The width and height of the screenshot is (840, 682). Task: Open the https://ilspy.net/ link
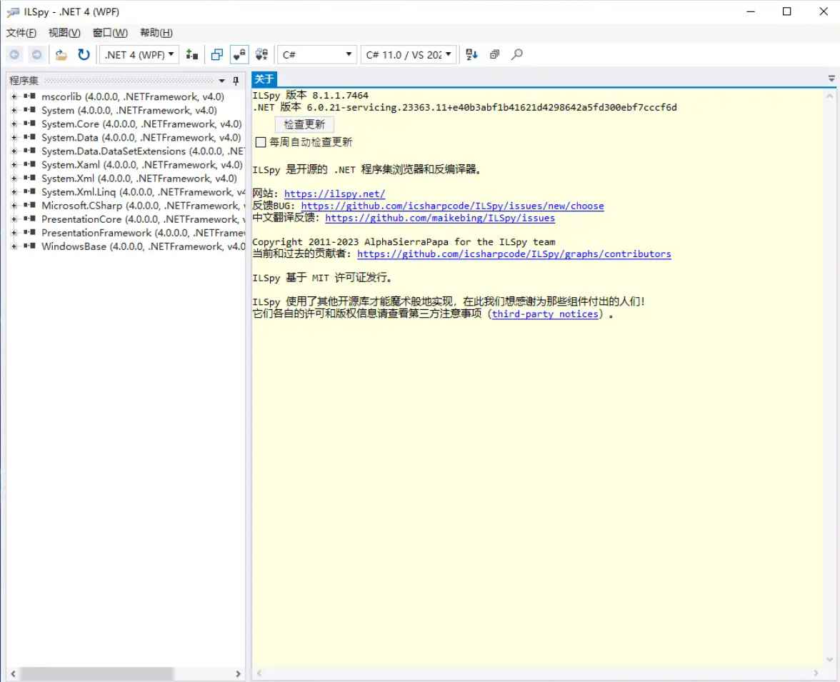[x=334, y=193]
